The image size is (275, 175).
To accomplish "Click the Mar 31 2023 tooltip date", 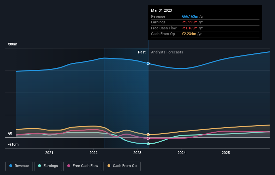I will (x=161, y=10).
